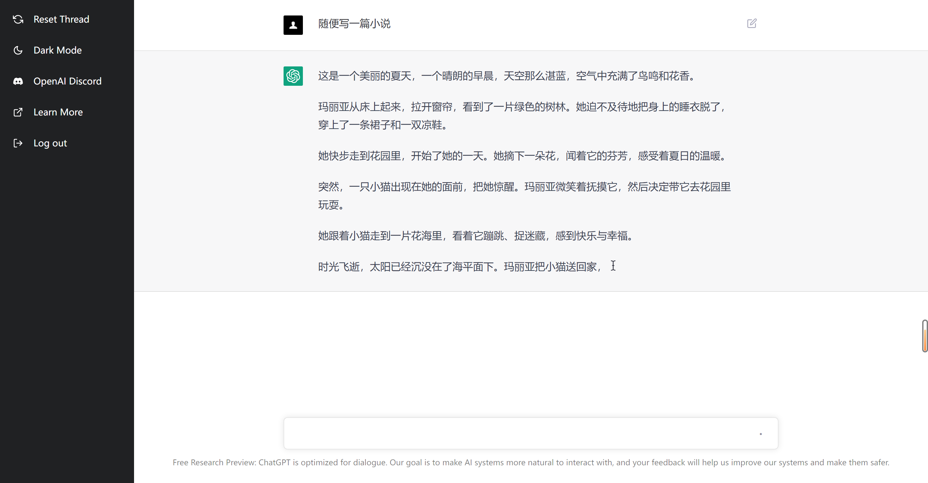The image size is (928, 483).
Task: Click the green ChatGPT logo icon
Action: pos(293,76)
